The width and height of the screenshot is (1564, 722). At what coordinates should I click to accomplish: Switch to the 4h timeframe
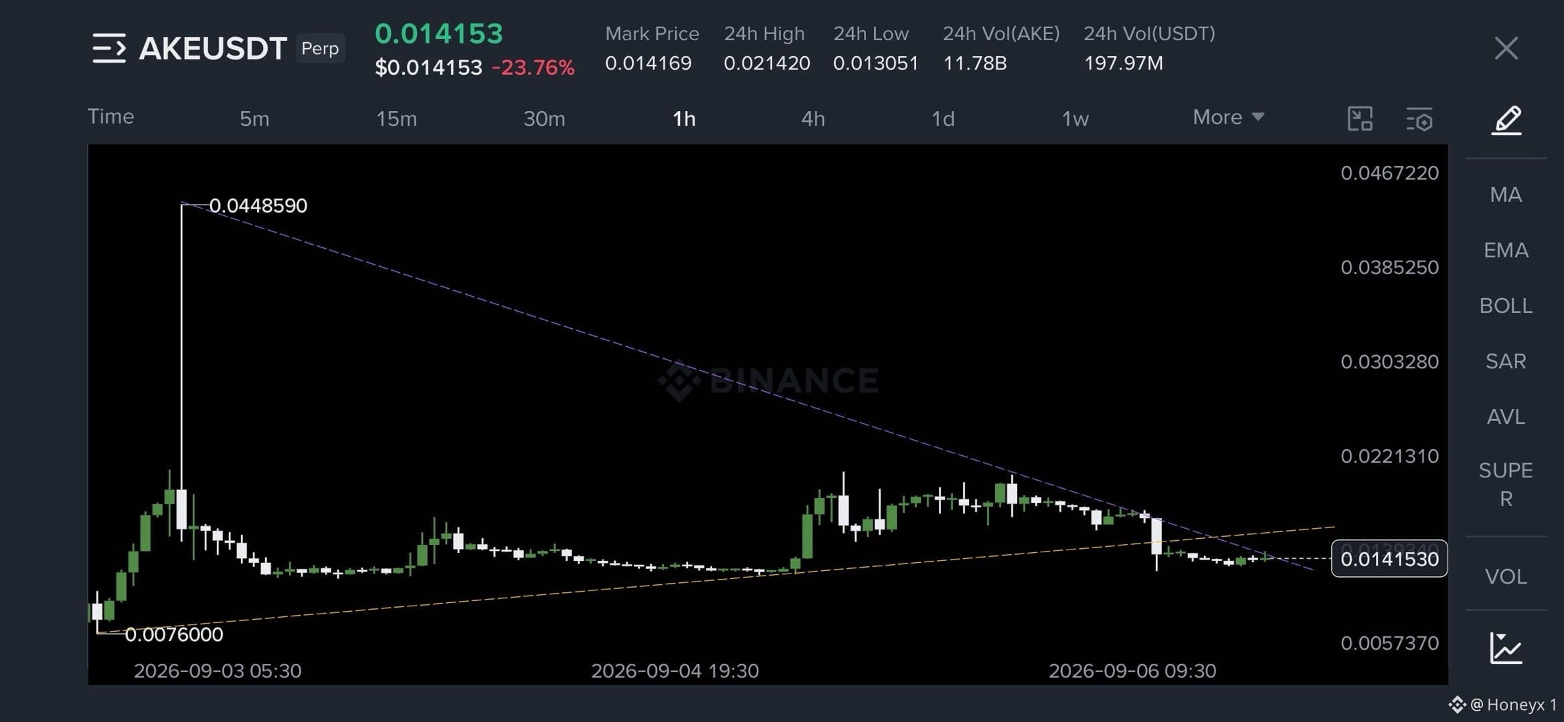click(813, 118)
